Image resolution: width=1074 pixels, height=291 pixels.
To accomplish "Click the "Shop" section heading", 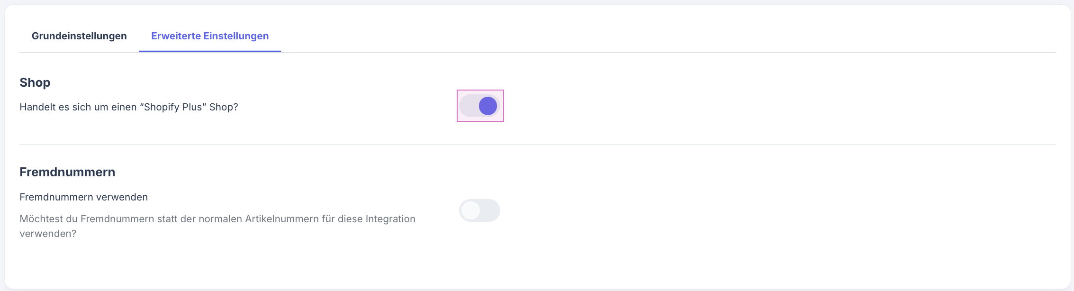I will [35, 82].
